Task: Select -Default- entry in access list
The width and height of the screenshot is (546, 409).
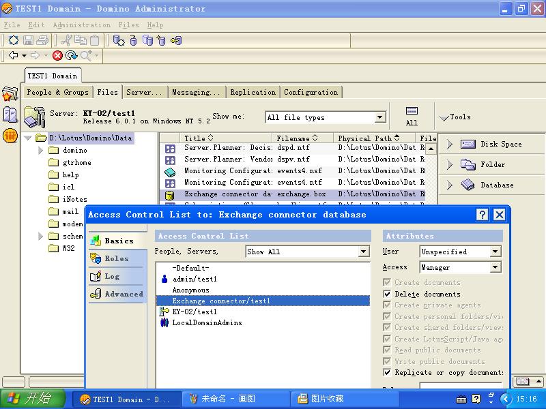Action: click(190, 268)
